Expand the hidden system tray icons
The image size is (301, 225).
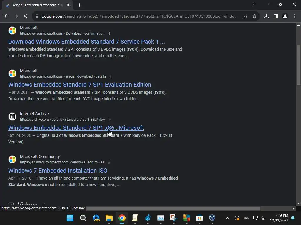(228, 218)
